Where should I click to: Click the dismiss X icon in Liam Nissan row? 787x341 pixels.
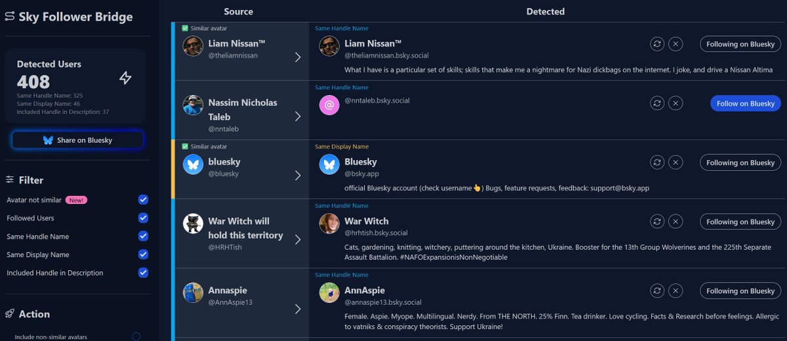coord(676,44)
